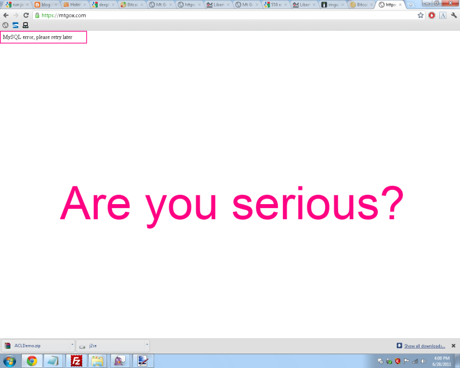Close the downloads bar
Image resolution: width=460 pixels, height=368 pixels.
453,346
